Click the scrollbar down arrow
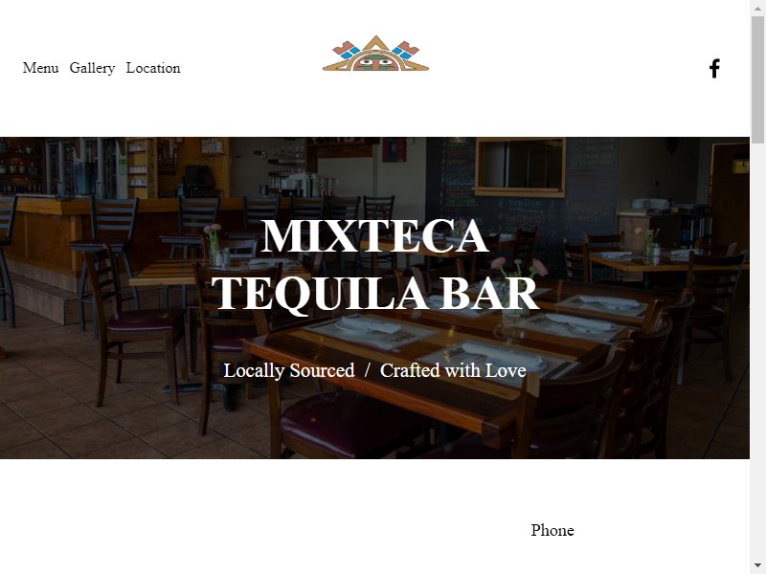 point(757,568)
